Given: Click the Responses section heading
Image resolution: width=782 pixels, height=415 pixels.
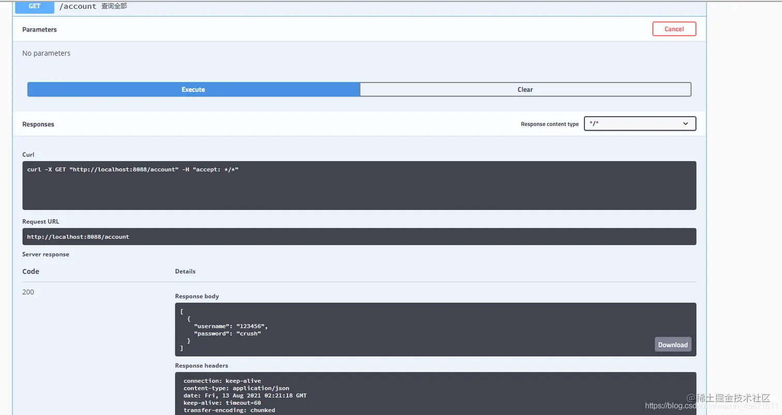Looking at the screenshot, I should (x=38, y=124).
